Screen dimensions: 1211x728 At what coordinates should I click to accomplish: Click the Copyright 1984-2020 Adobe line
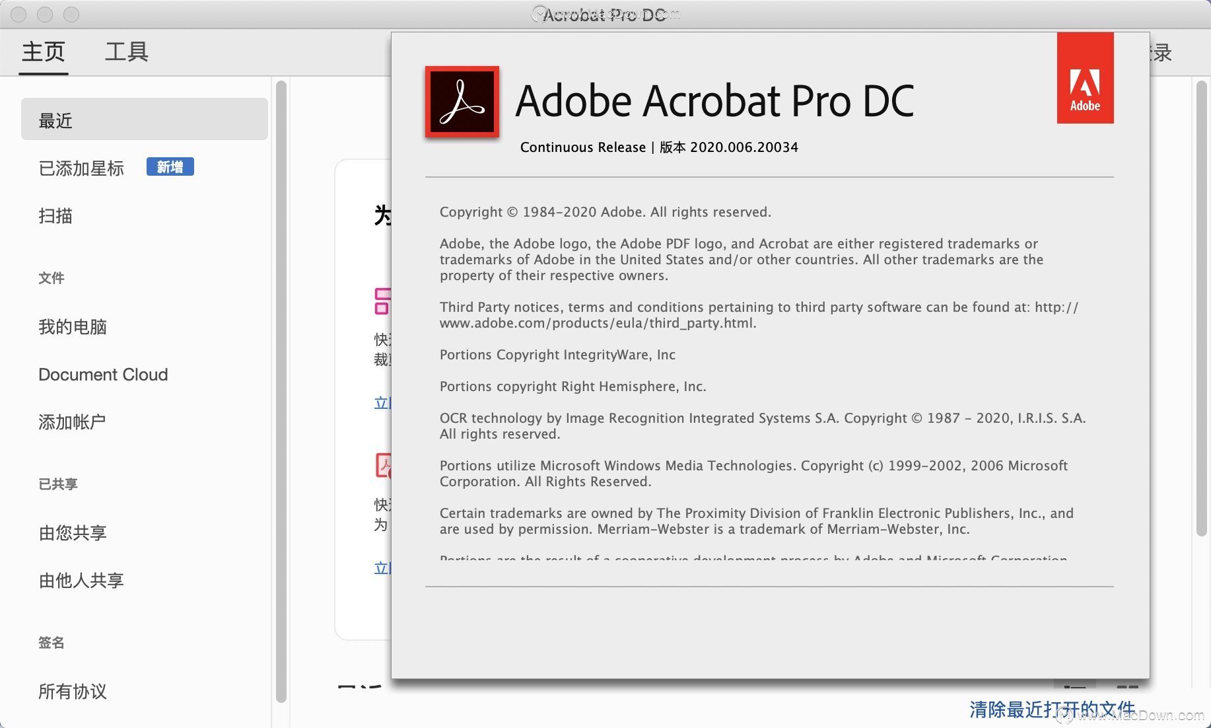(605, 212)
